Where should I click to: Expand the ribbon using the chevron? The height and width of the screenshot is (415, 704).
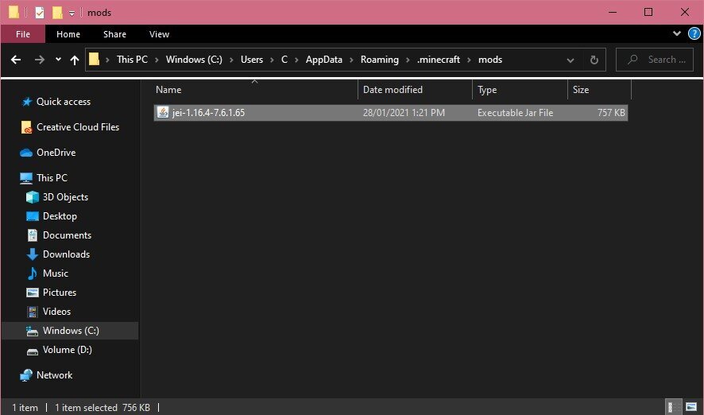click(x=677, y=33)
